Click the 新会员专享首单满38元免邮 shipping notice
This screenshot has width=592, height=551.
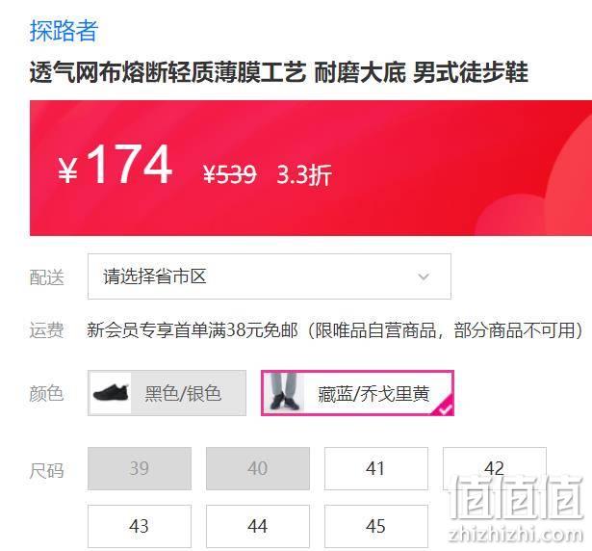tap(193, 329)
